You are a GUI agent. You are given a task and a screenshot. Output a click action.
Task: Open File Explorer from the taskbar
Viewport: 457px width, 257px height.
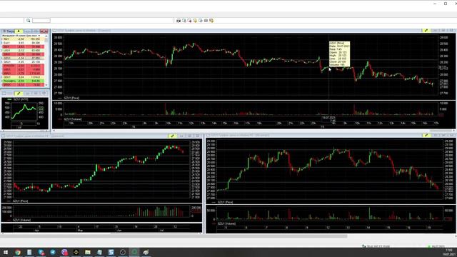[x=88, y=252]
